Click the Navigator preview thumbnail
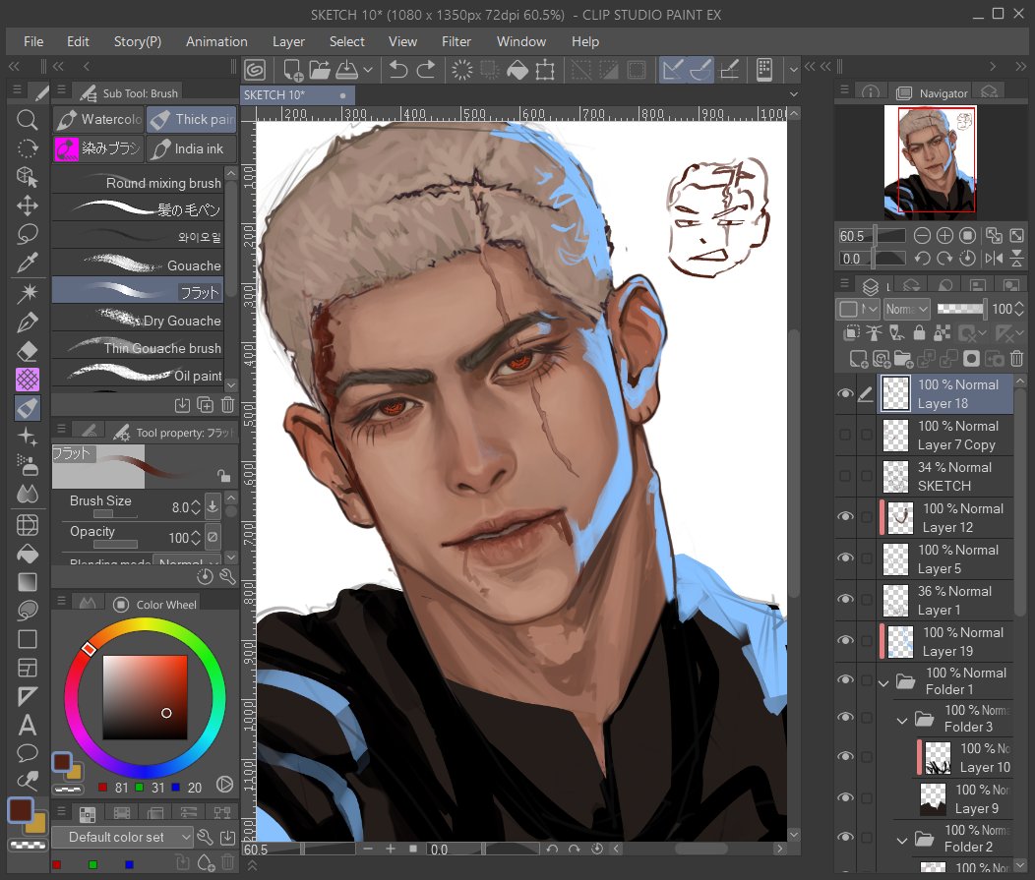Image resolution: width=1035 pixels, height=880 pixels. (930, 162)
